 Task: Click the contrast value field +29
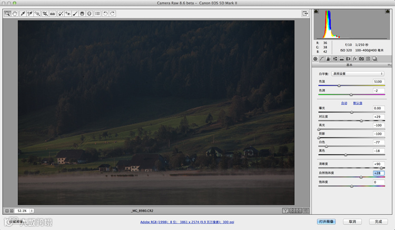tap(379, 117)
